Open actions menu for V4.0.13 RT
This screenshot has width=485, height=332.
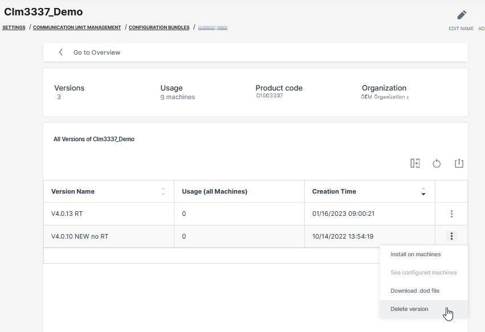point(451,214)
